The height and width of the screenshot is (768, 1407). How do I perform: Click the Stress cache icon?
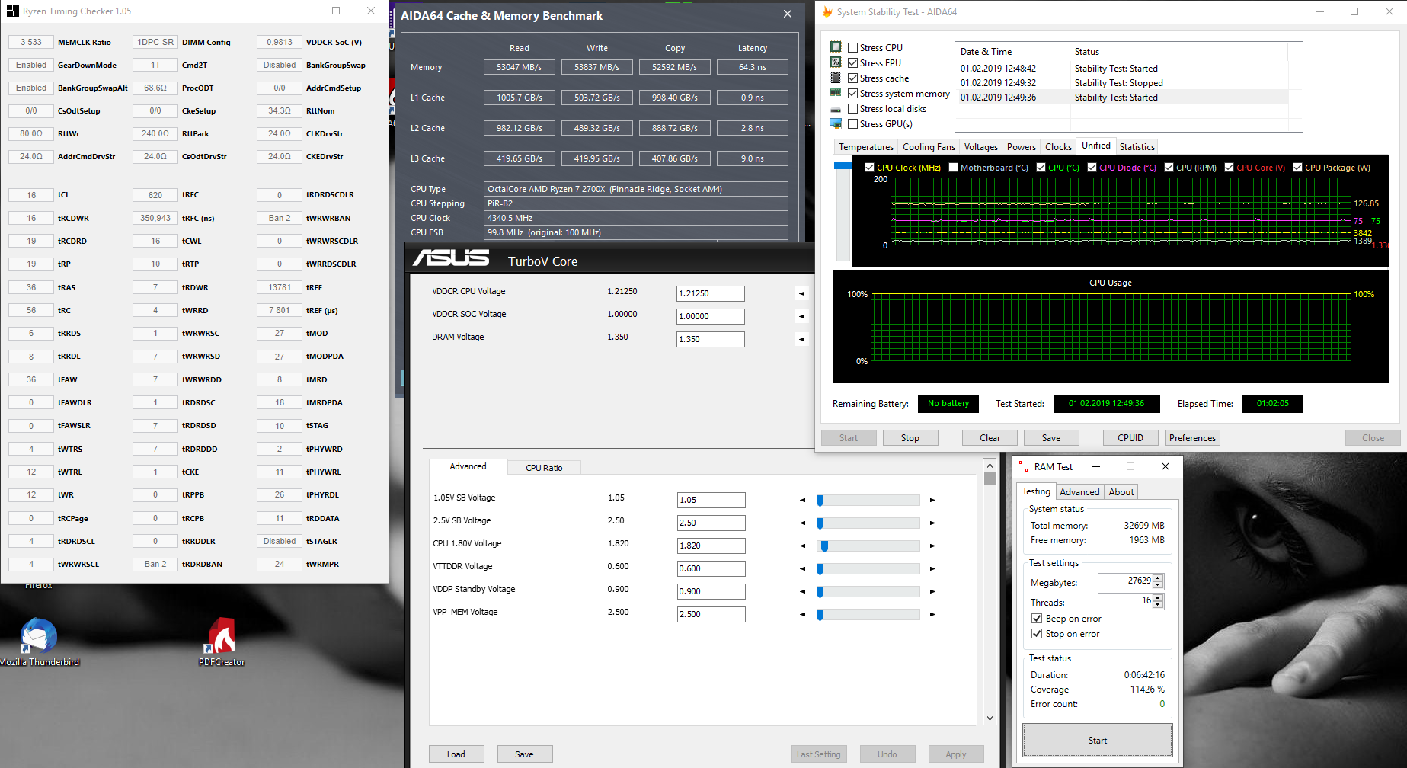coord(836,78)
